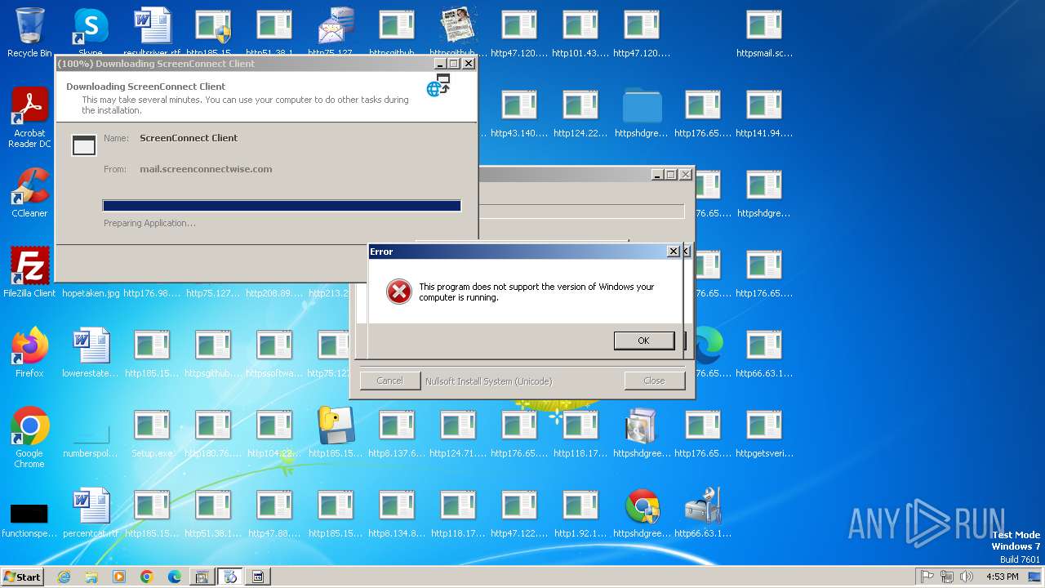
Task: Select the http180.76 desktop icon
Action: coord(213,433)
